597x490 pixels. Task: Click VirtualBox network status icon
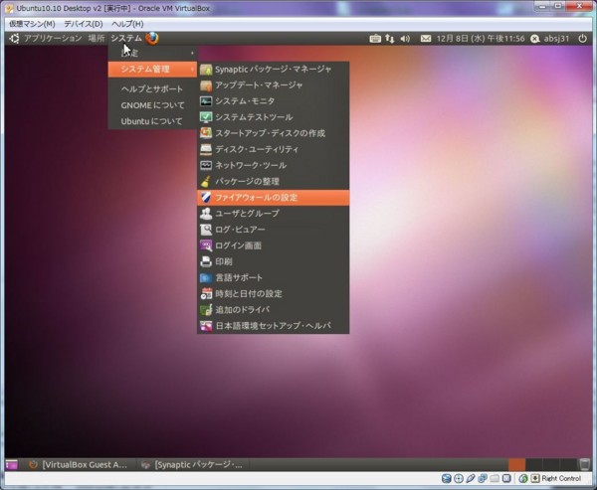pos(483,479)
